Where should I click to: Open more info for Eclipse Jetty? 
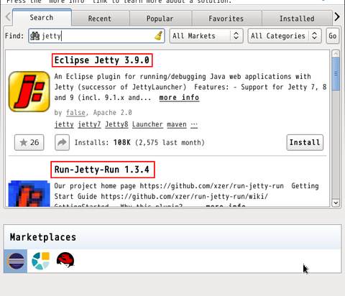point(179,98)
